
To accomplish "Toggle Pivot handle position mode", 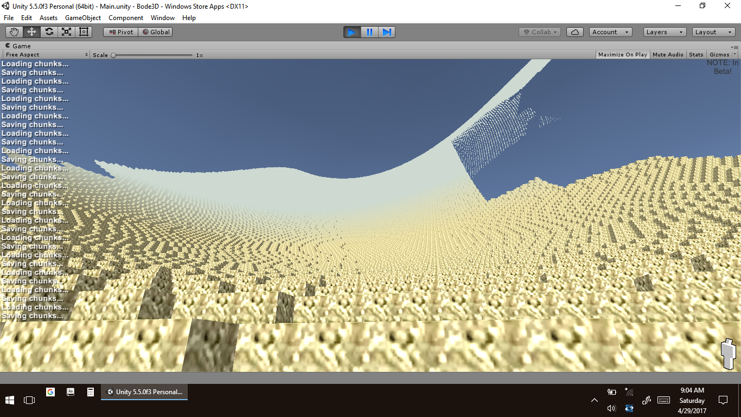I will click(121, 32).
